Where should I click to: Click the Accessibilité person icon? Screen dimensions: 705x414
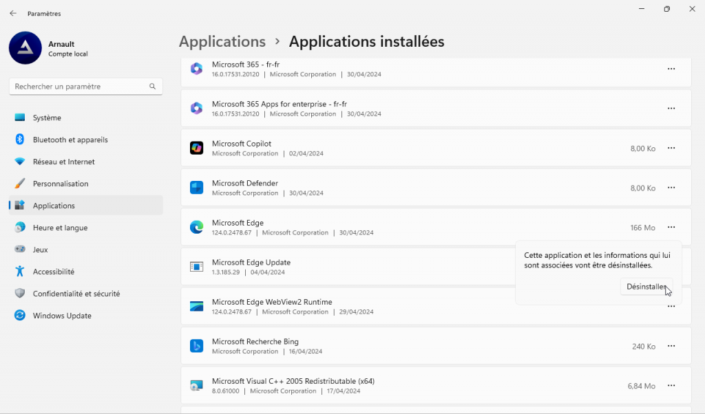[x=20, y=271]
